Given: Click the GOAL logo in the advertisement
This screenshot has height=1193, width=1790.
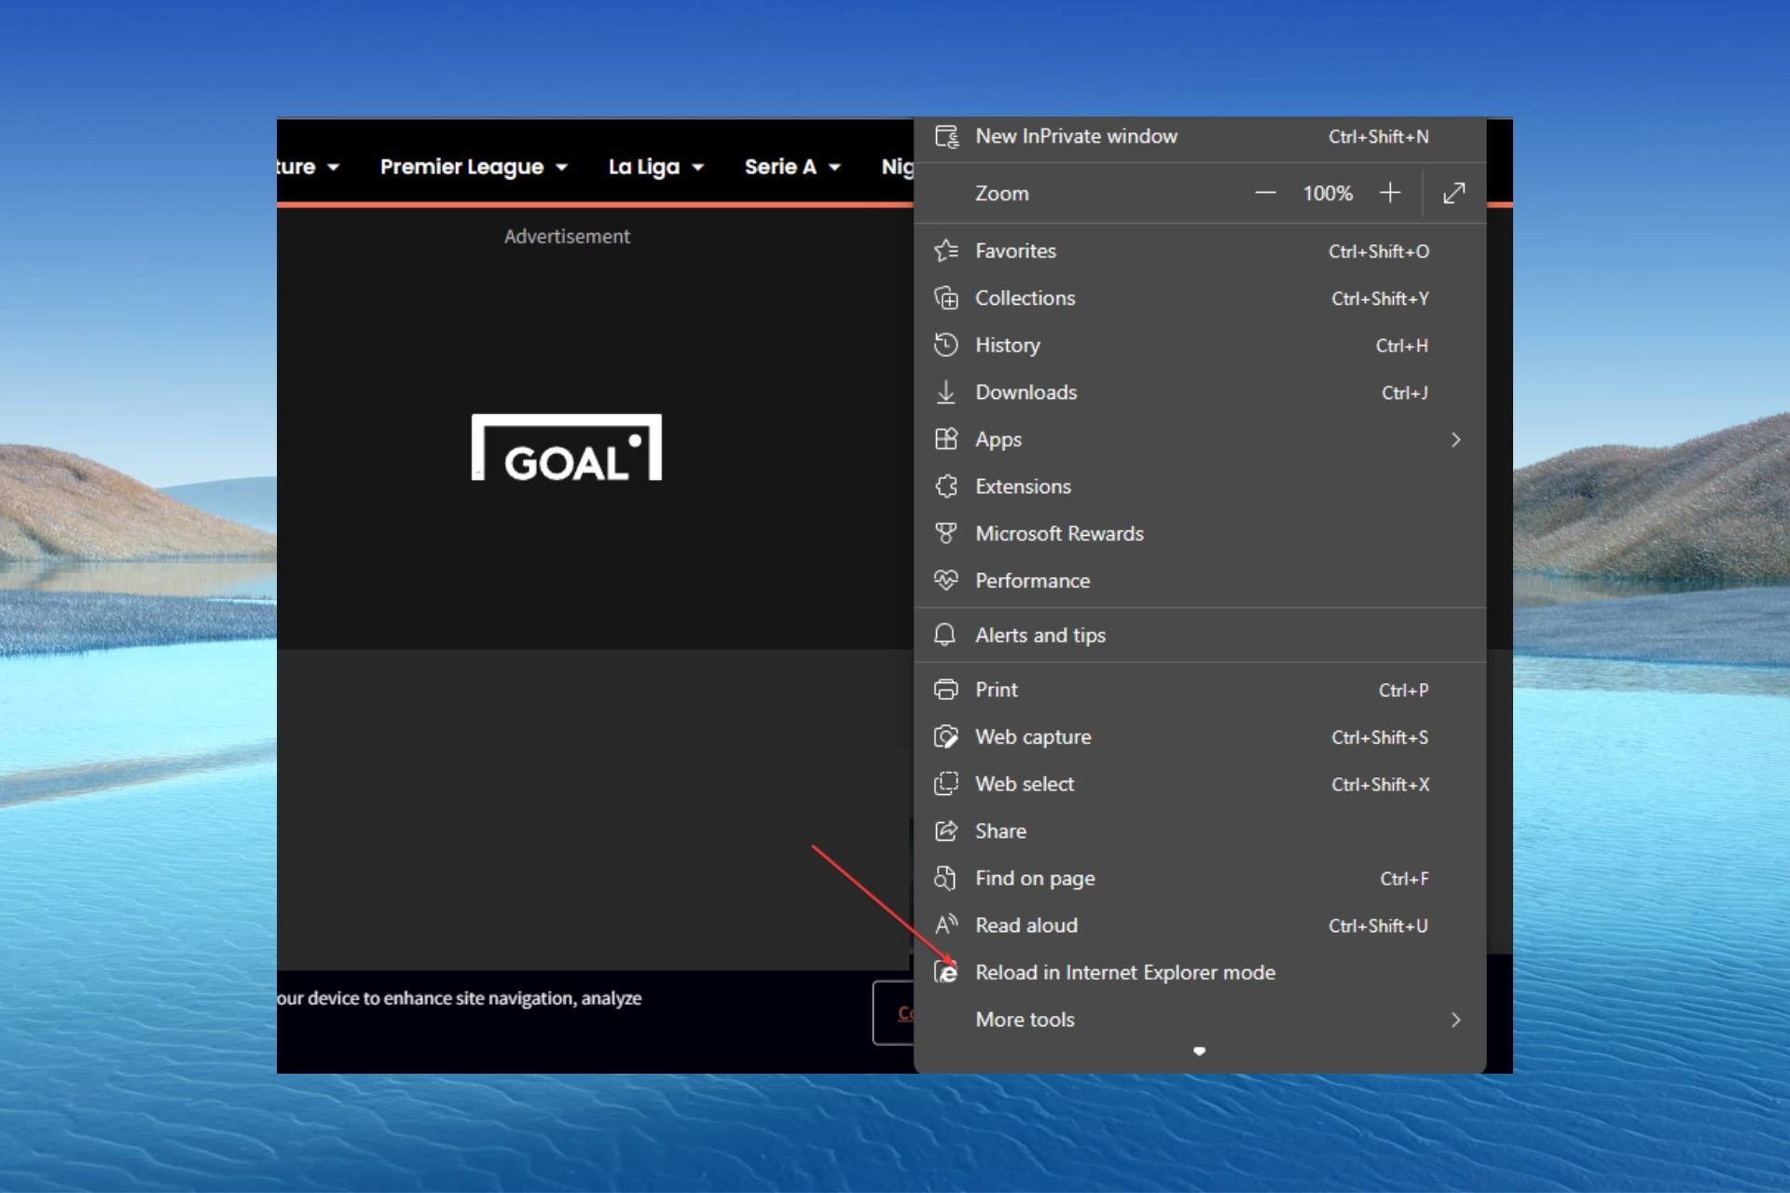Looking at the screenshot, I should [567, 447].
